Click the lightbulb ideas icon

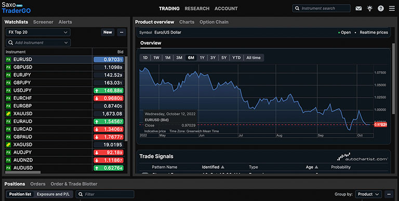[370, 8]
